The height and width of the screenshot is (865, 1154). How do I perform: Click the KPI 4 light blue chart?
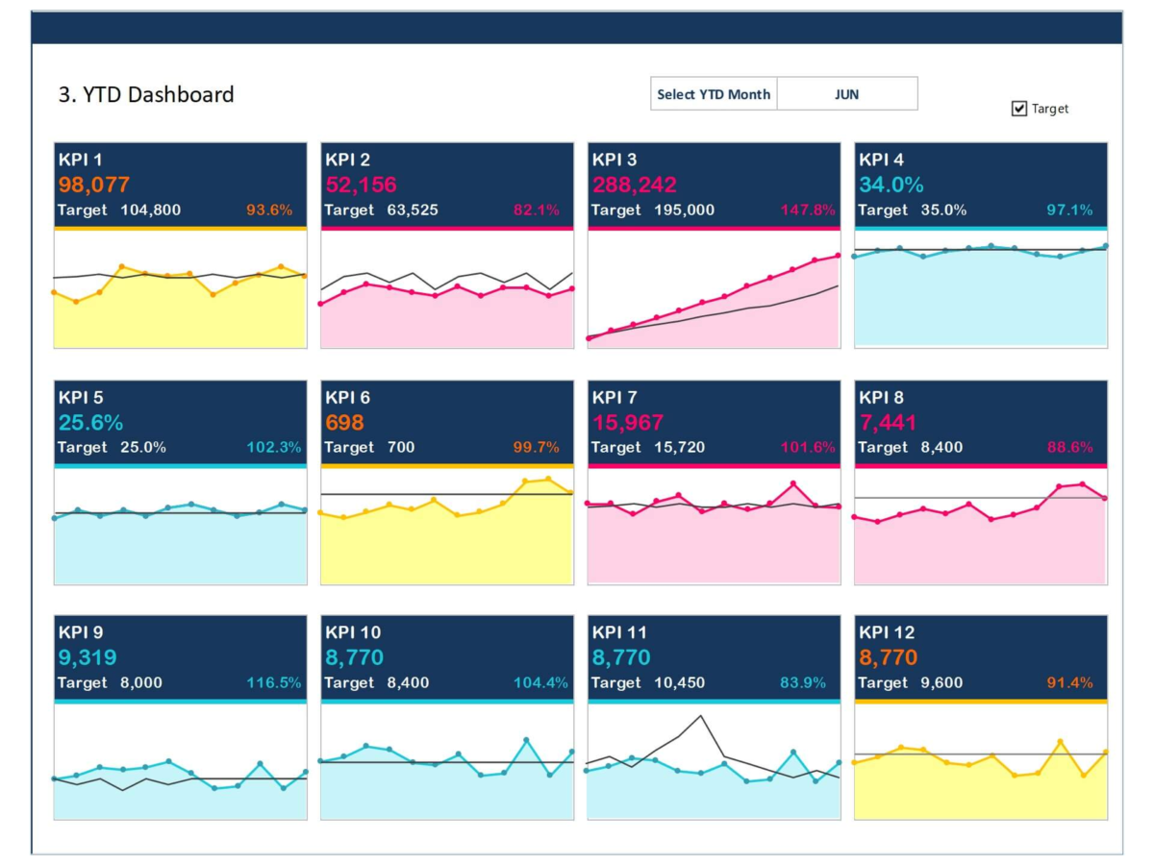tap(981, 293)
